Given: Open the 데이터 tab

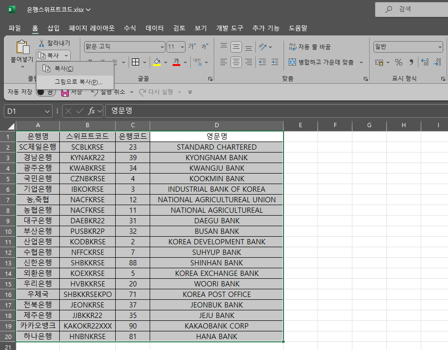Looking at the screenshot, I should pyautogui.click(x=154, y=28).
